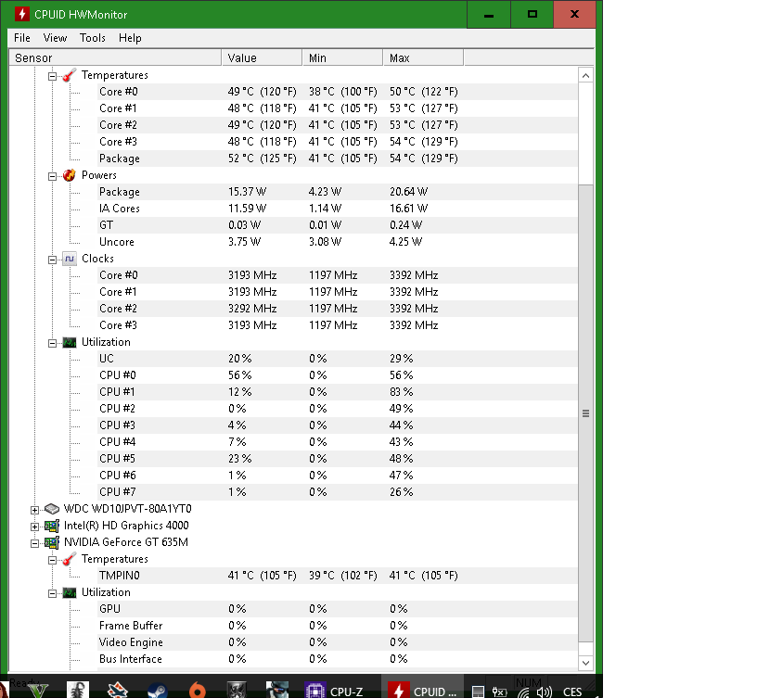Click the CPUID HWMonitor title bar logo icon
Viewport: 757px width, 698px height.
coord(21,14)
